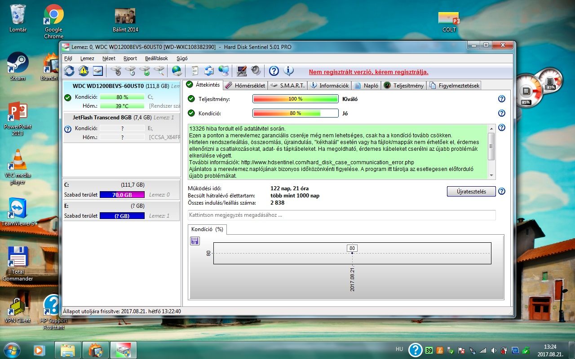Click the 80 data point on graph
The height and width of the screenshot is (359, 575).
click(352, 253)
